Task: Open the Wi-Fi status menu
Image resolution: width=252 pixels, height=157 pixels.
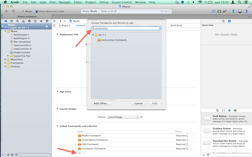Action: pos(200,2)
